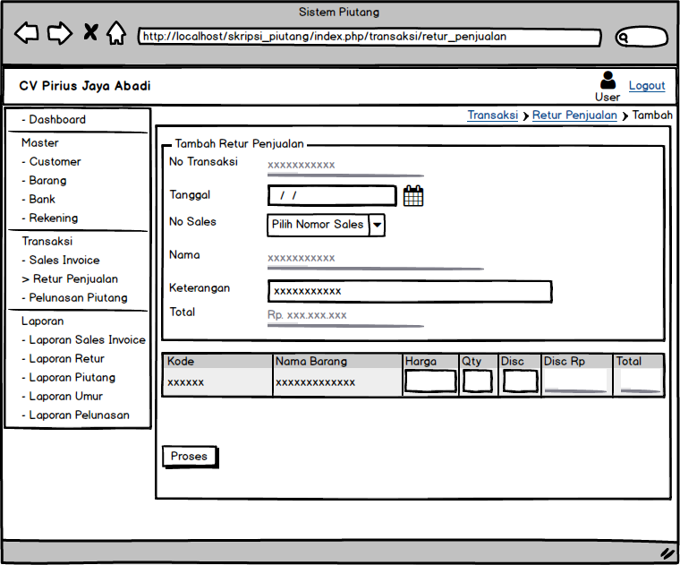Click the Disc input in table row

[x=520, y=381]
